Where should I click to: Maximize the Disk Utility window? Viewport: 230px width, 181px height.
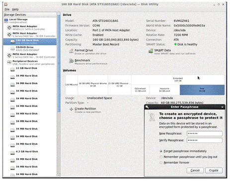coord(219,4)
